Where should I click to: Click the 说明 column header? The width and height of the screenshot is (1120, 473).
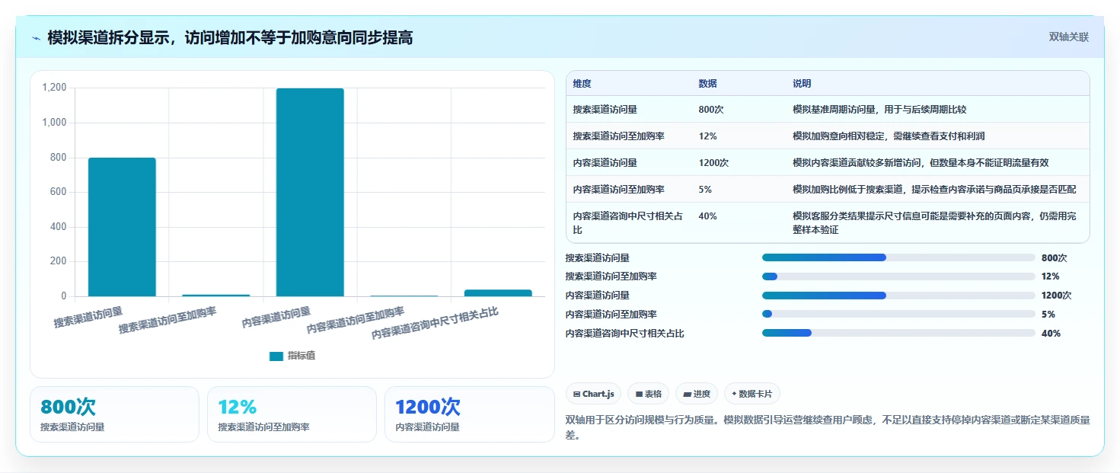click(x=802, y=84)
